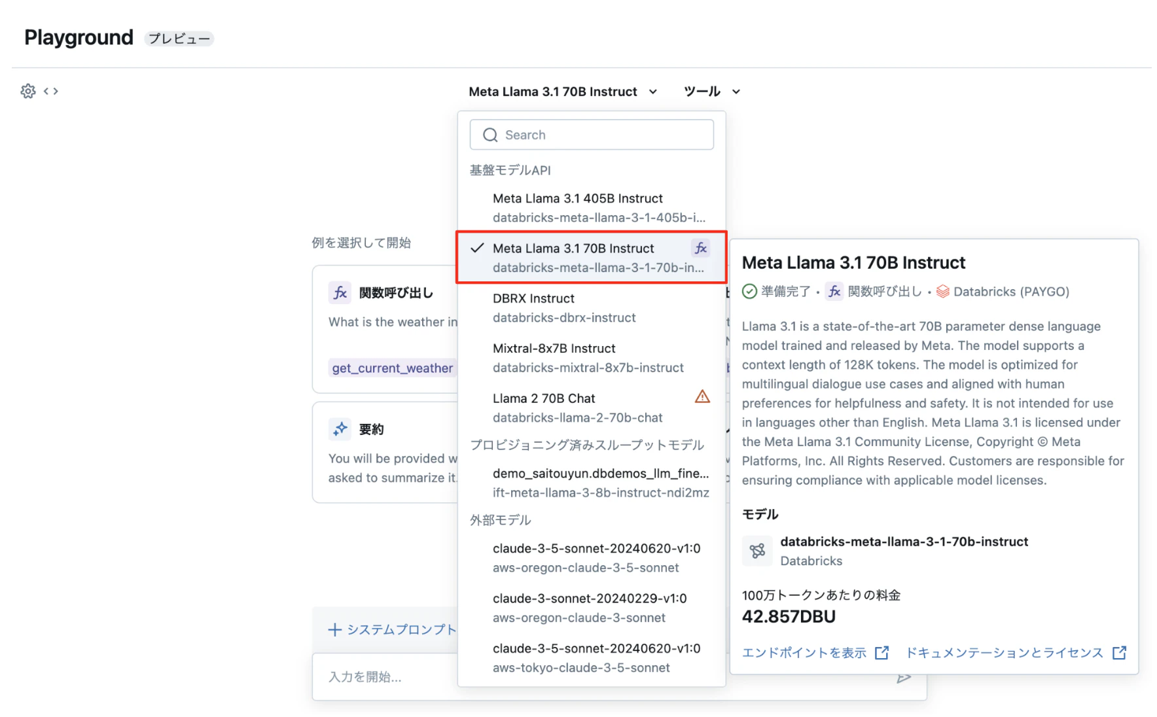Click the 例を選択して開始 label

361,243
